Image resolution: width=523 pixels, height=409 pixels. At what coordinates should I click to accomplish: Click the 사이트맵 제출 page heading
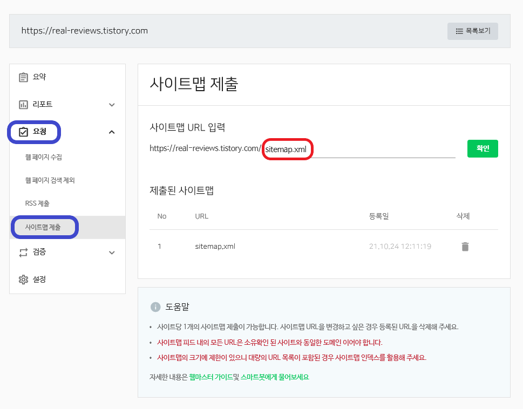194,84
